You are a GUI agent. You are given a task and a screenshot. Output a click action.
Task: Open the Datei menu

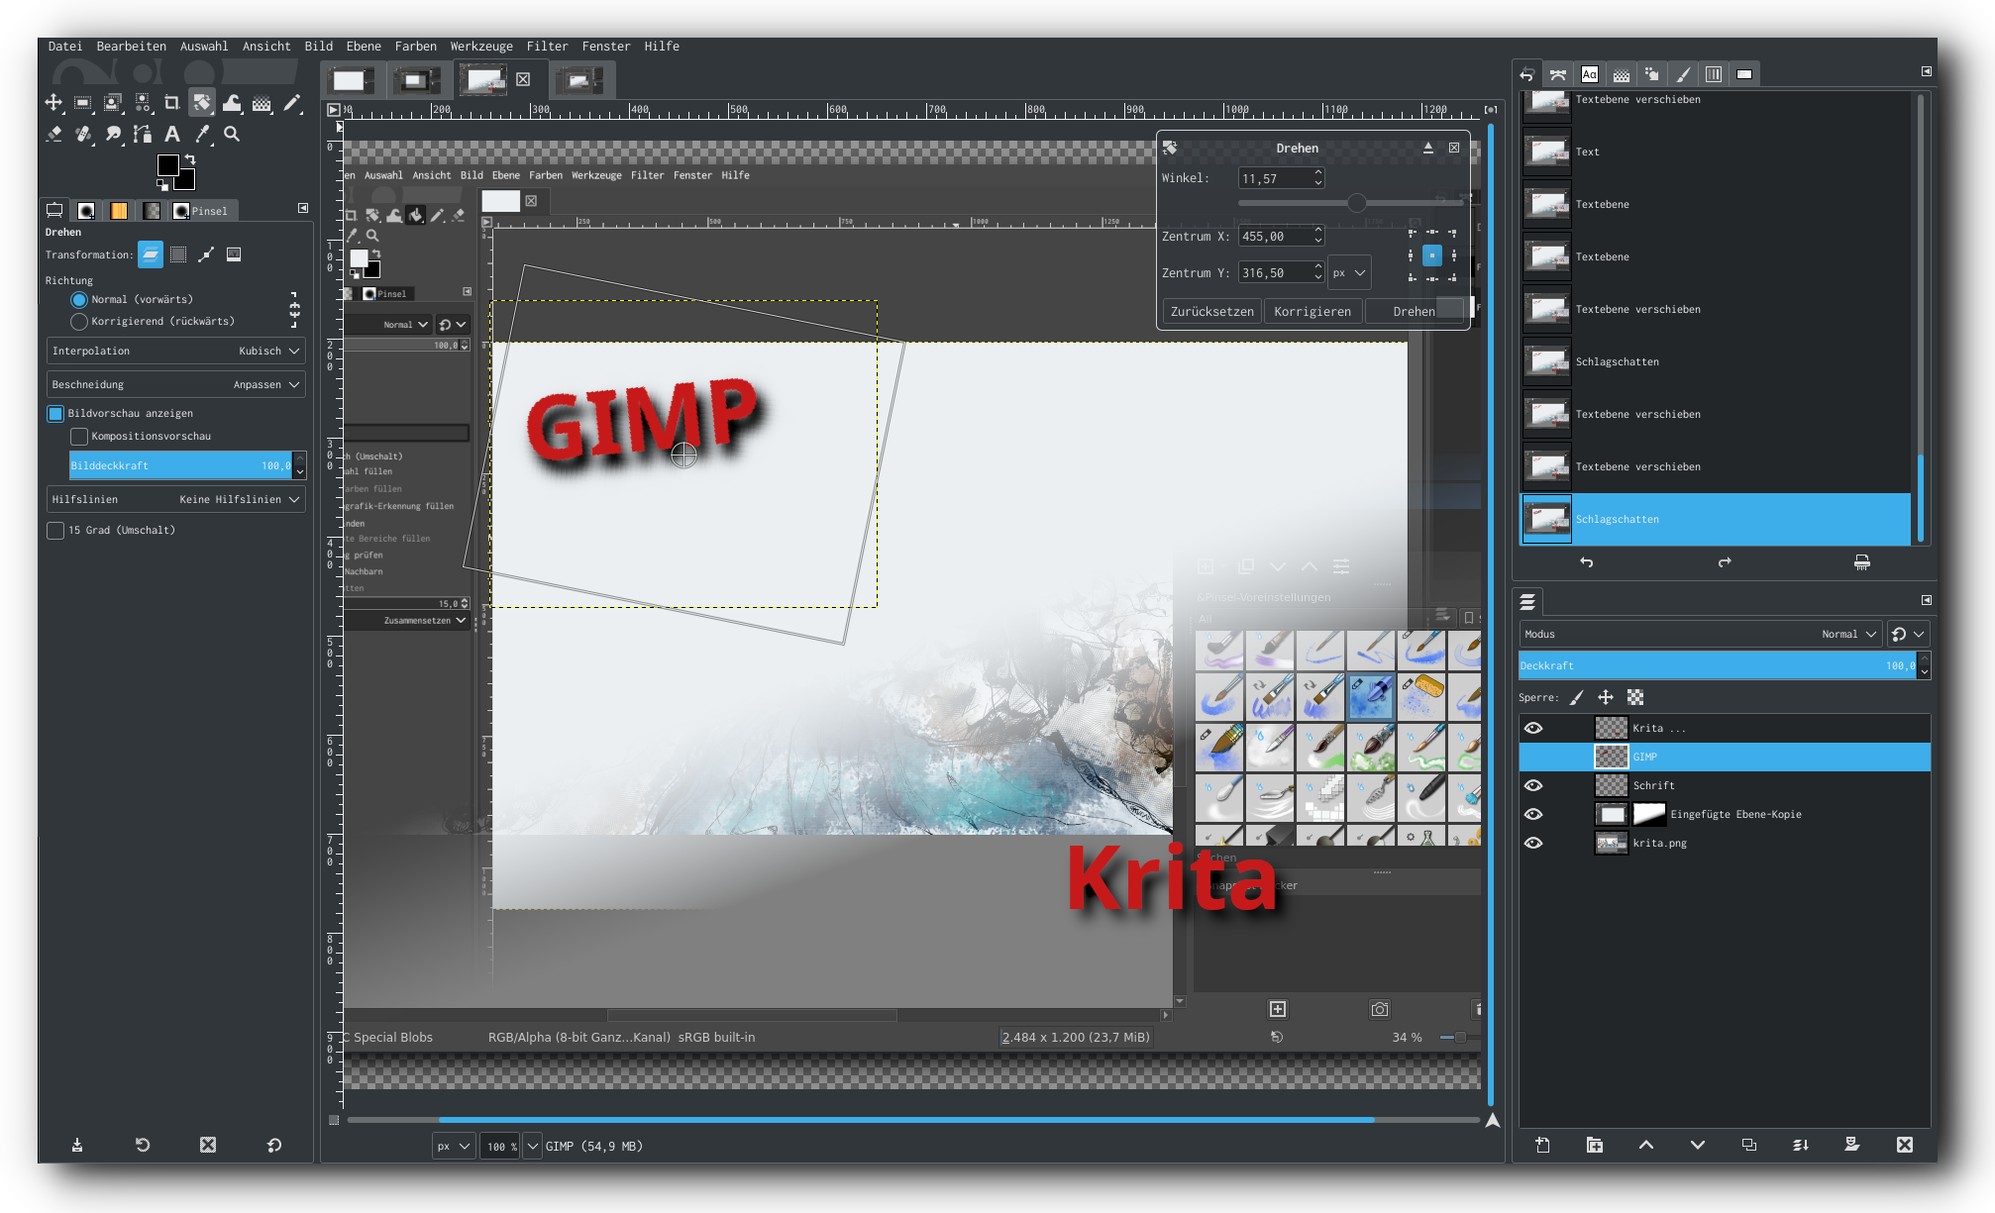65,46
